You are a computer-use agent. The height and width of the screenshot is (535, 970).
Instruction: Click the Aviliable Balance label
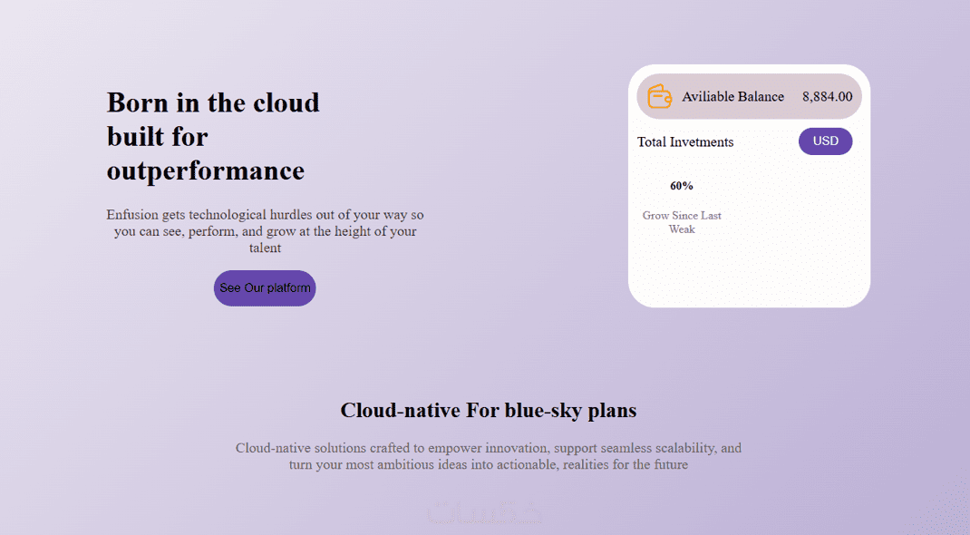(732, 96)
